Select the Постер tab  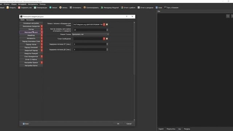coord(31,29)
